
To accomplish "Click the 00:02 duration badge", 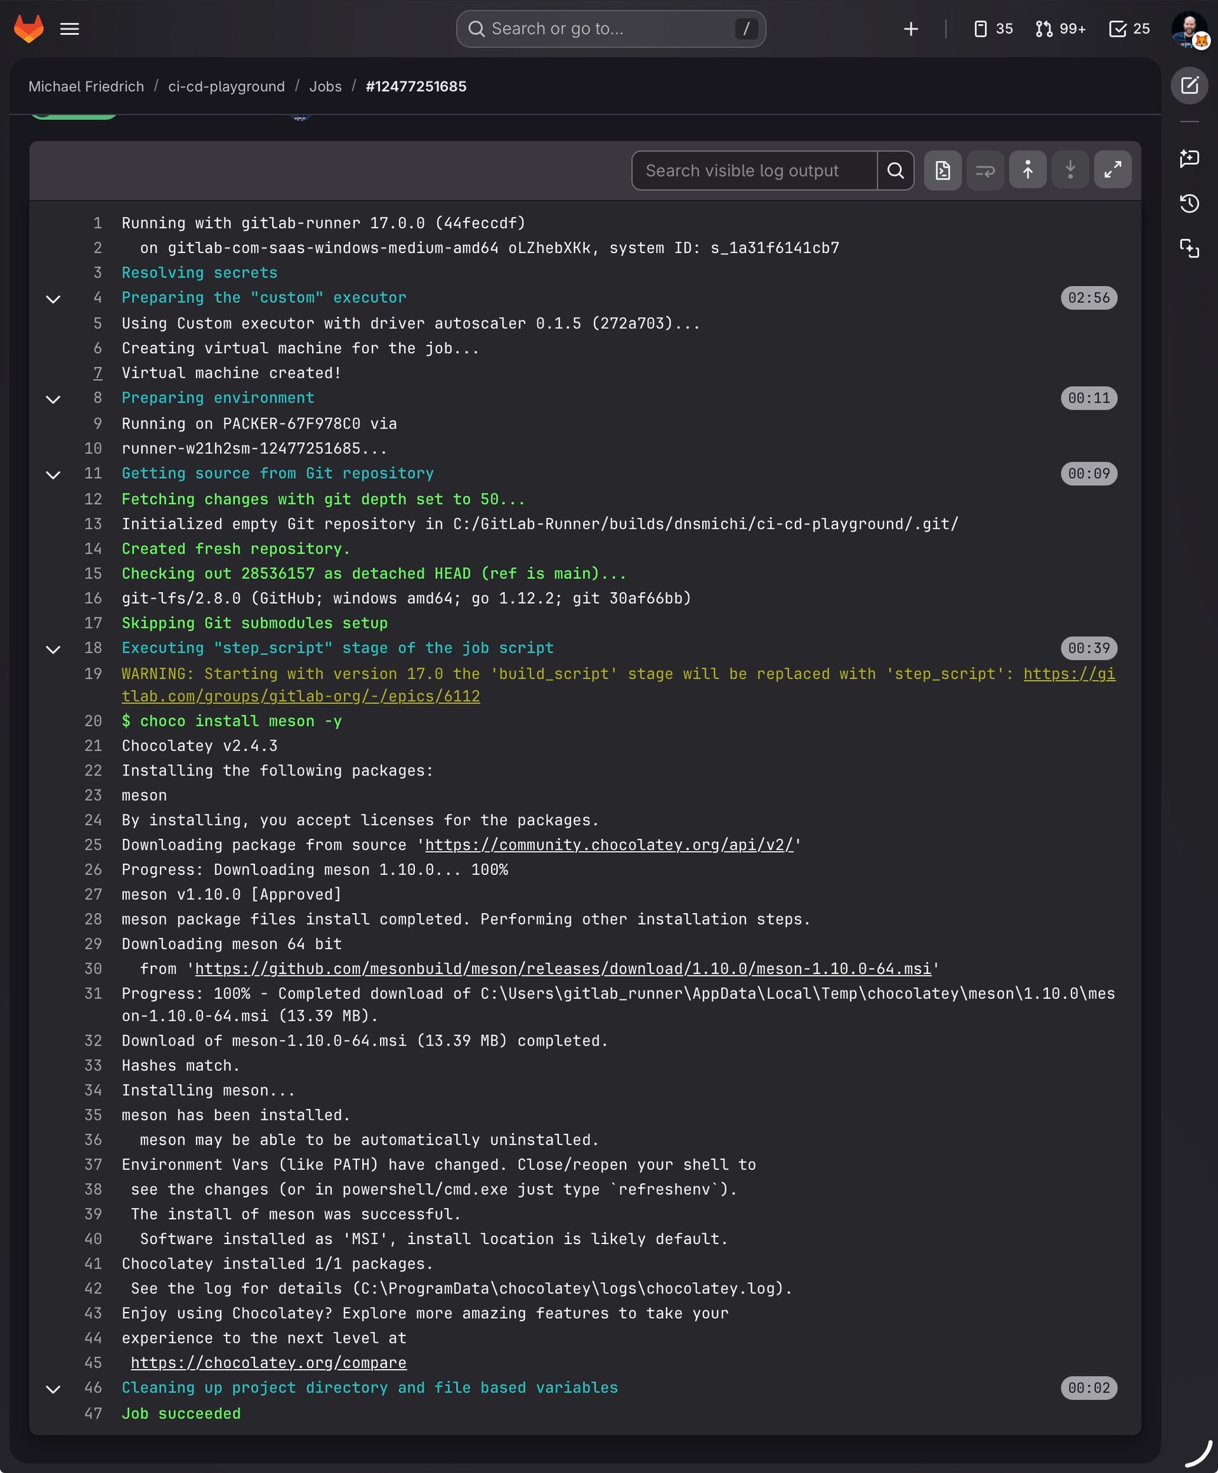I will pyautogui.click(x=1088, y=1388).
